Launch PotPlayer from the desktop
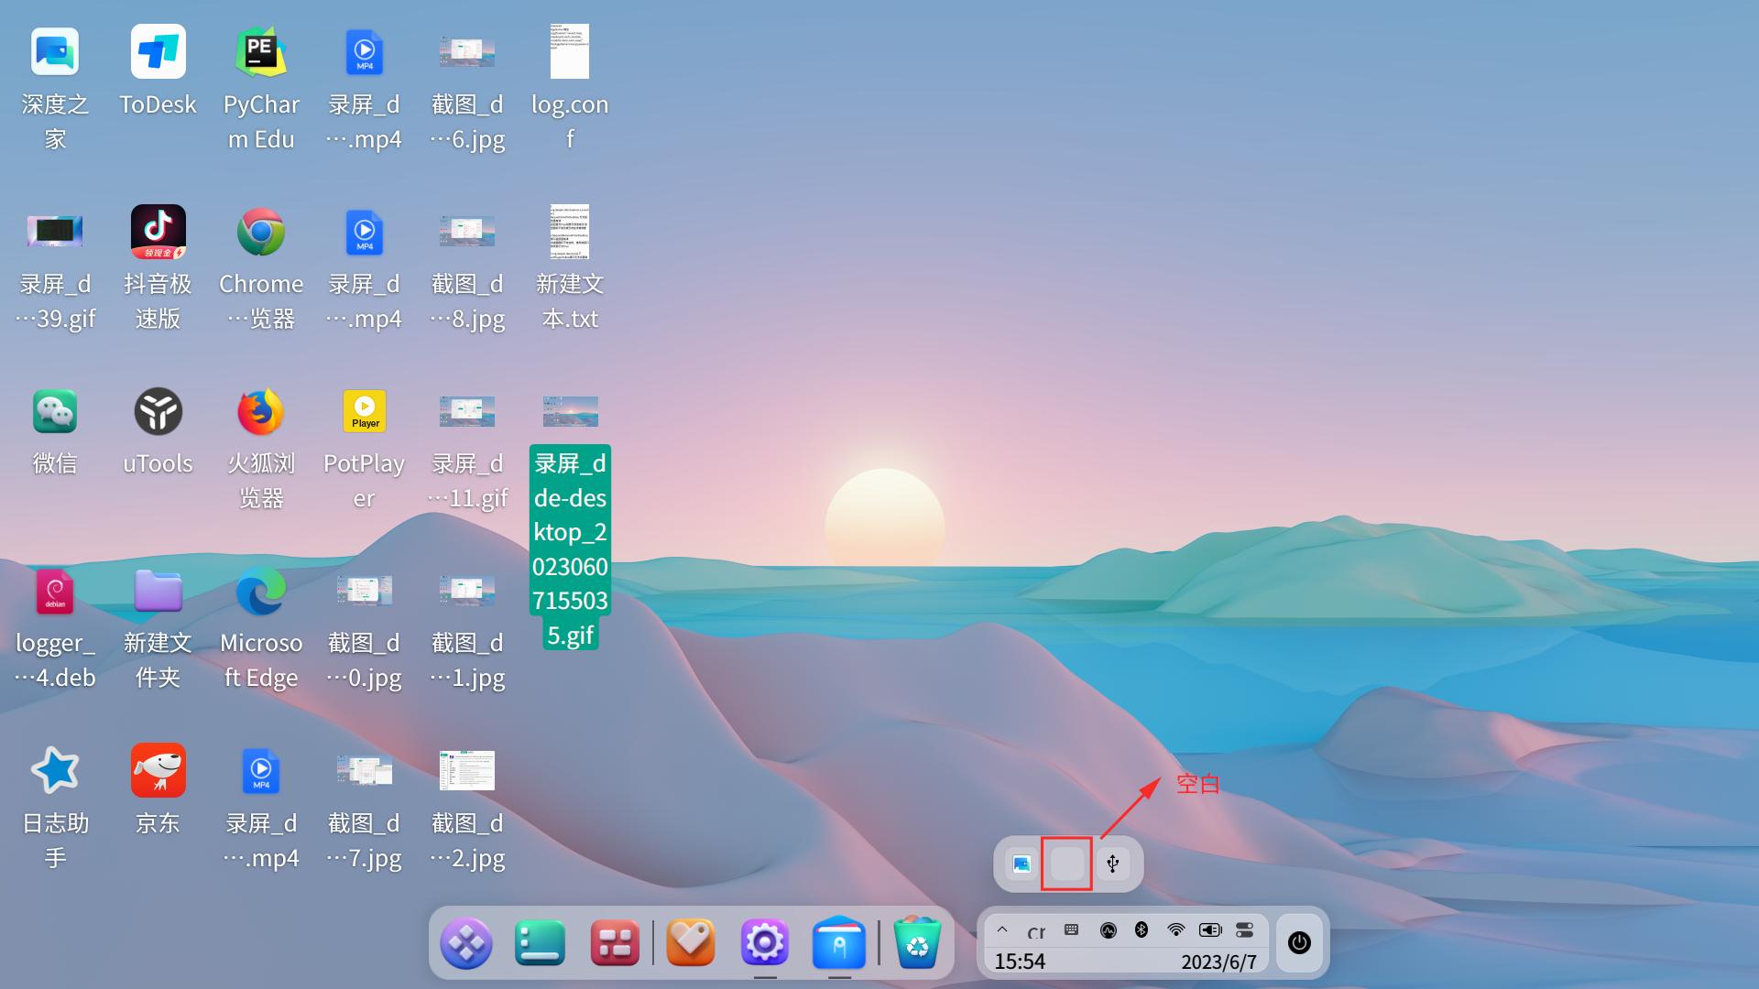 click(364, 410)
